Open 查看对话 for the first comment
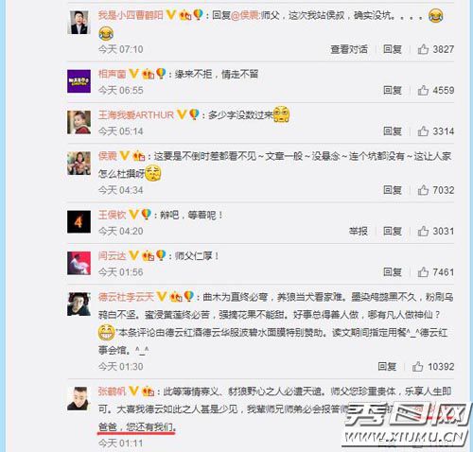 (x=349, y=49)
